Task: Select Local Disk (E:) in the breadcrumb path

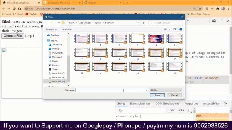Action: pyautogui.click(x=85, y=23)
